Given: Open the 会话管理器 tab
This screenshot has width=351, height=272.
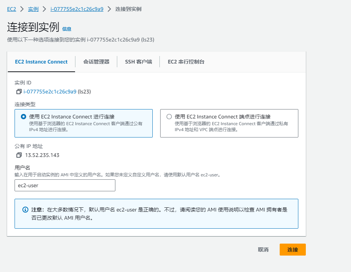Looking at the screenshot, I should point(96,62).
